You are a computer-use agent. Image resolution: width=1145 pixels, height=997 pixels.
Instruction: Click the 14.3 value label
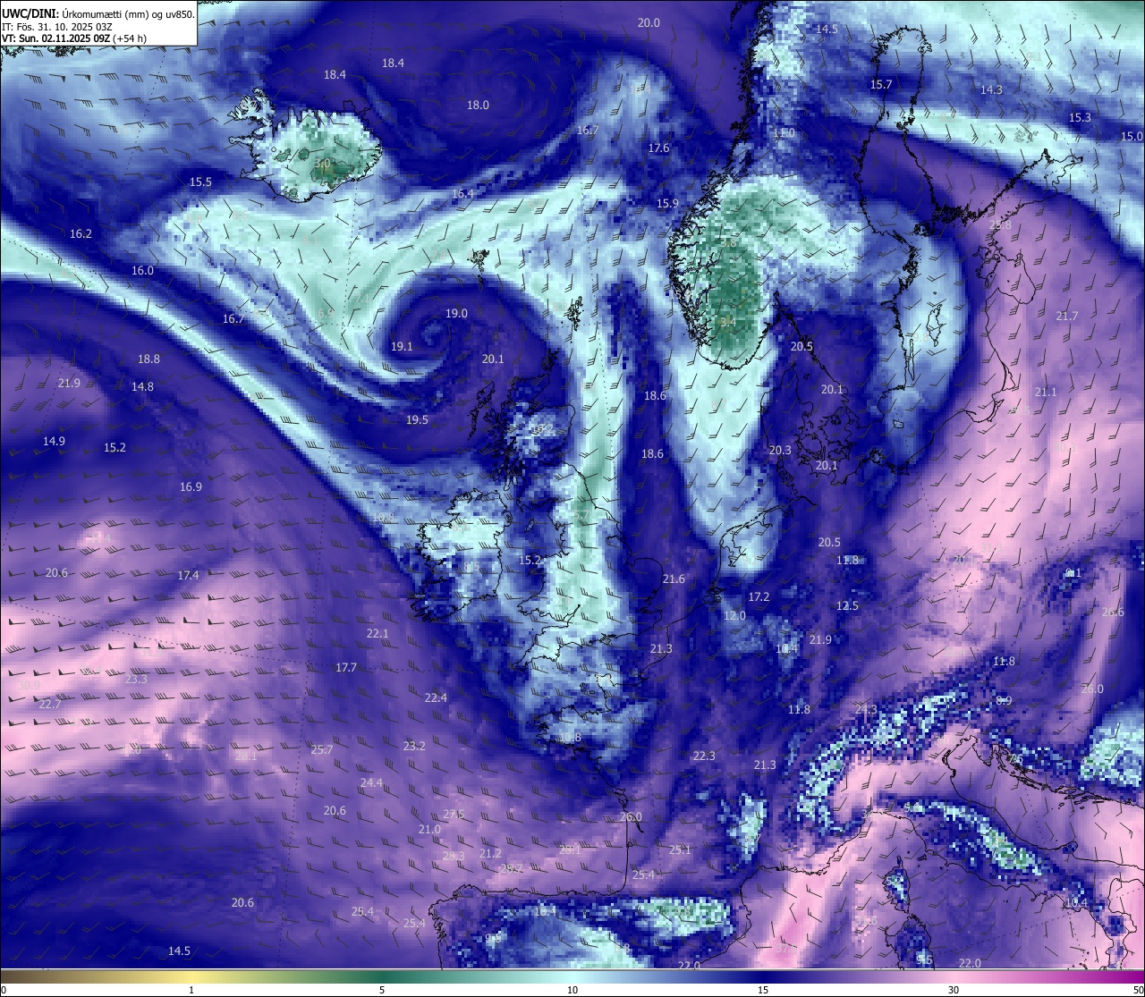(991, 89)
